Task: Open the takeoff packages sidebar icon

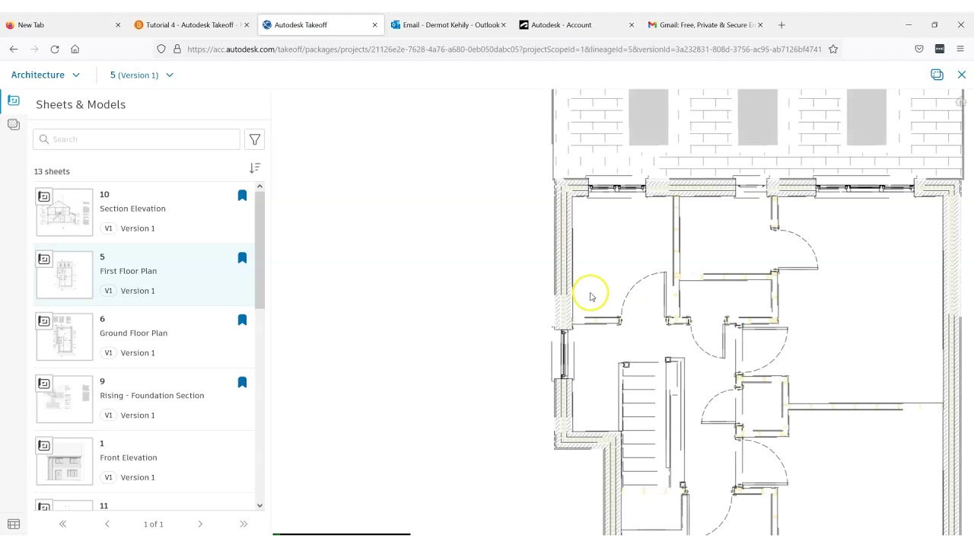Action: coord(14,124)
